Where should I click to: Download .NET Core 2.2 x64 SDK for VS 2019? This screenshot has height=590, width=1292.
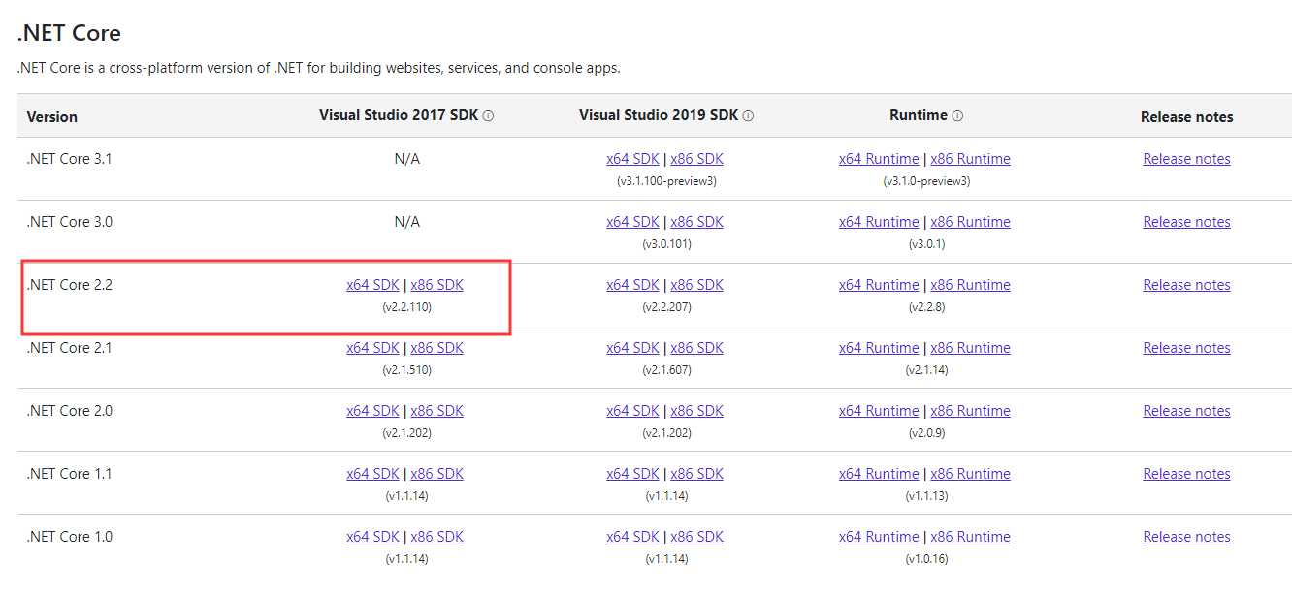pyautogui.click(x=632, y=285)
